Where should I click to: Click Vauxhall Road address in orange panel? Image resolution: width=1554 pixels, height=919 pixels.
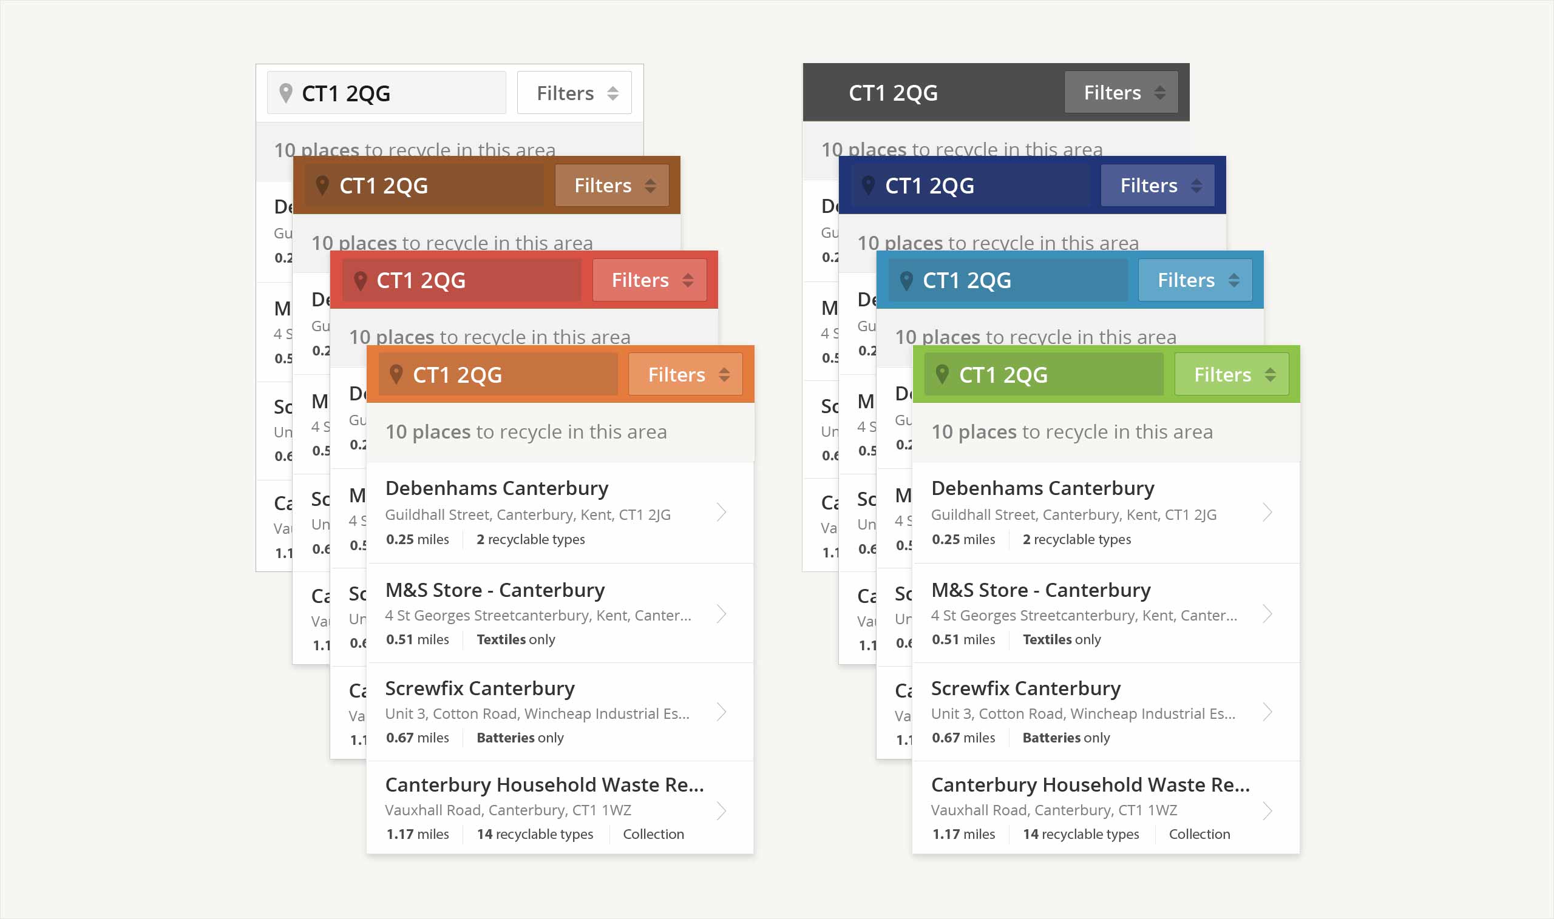point(507,810)
